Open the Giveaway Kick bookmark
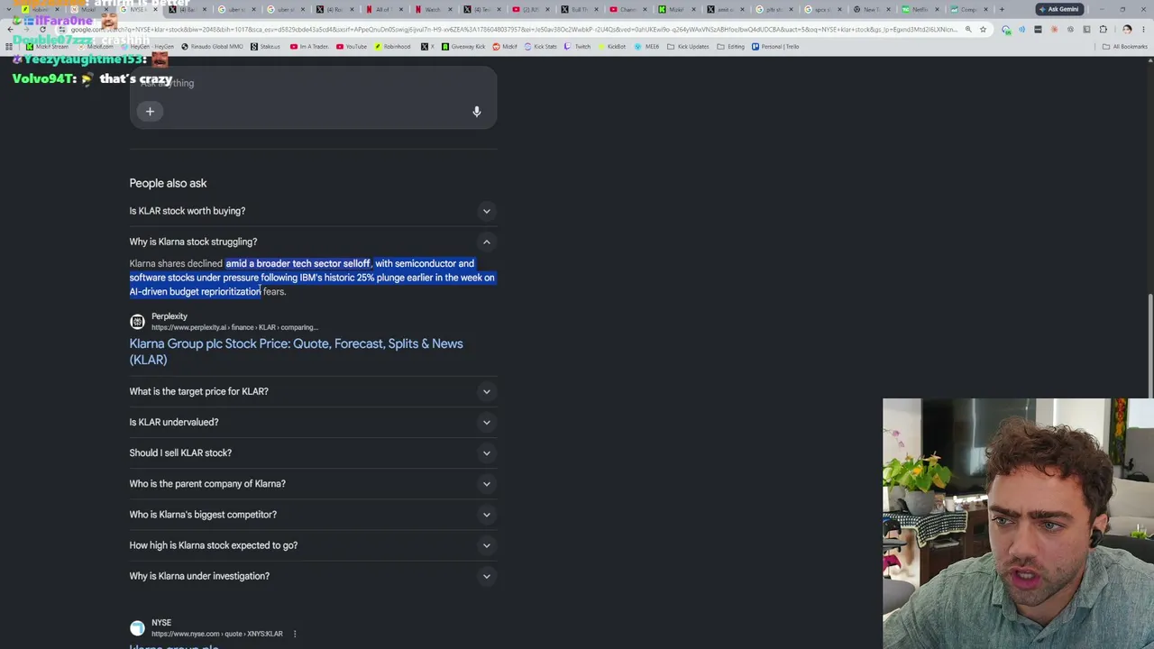Image resolution: width=1154 pixels, height=649 pixels. (465, 46)
